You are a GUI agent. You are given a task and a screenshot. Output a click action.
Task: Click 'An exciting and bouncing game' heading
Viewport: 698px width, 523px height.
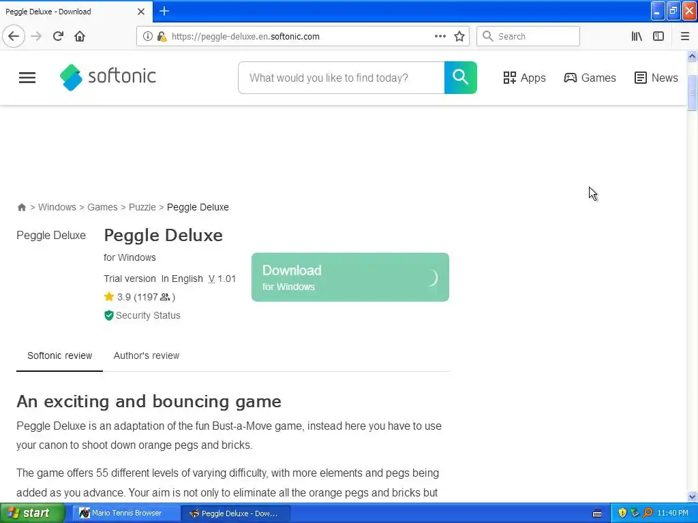149,402
